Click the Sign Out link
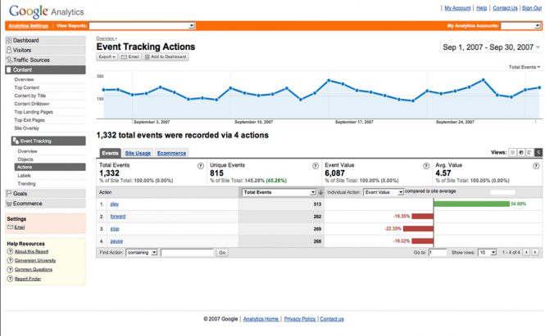The height and width of the screenshot is (336, 545). [x=532, y=7]
